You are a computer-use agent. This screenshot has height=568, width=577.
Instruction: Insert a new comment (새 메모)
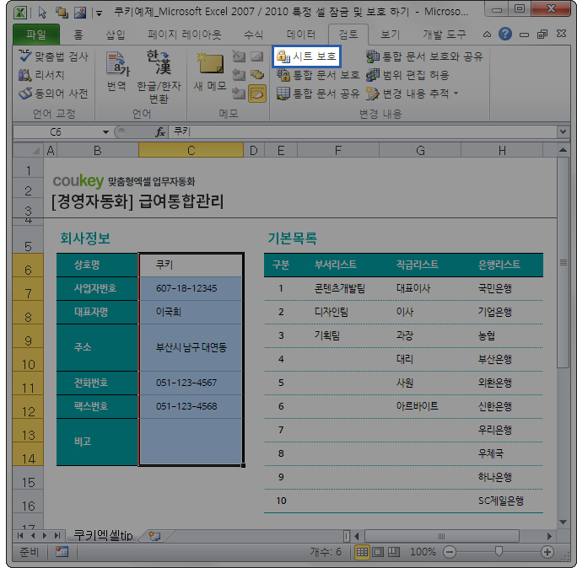coord(210,72)
